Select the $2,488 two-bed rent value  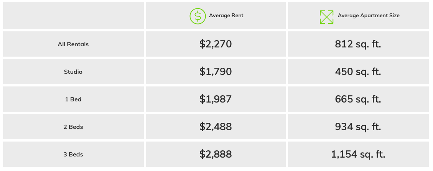[x=216, y=127]
